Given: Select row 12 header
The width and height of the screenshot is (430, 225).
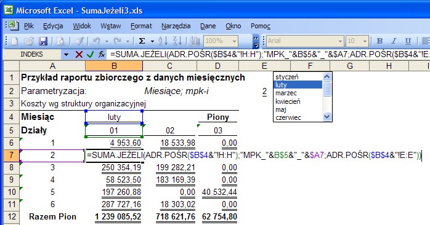Looking at the screenshot, I should [11, 216].
